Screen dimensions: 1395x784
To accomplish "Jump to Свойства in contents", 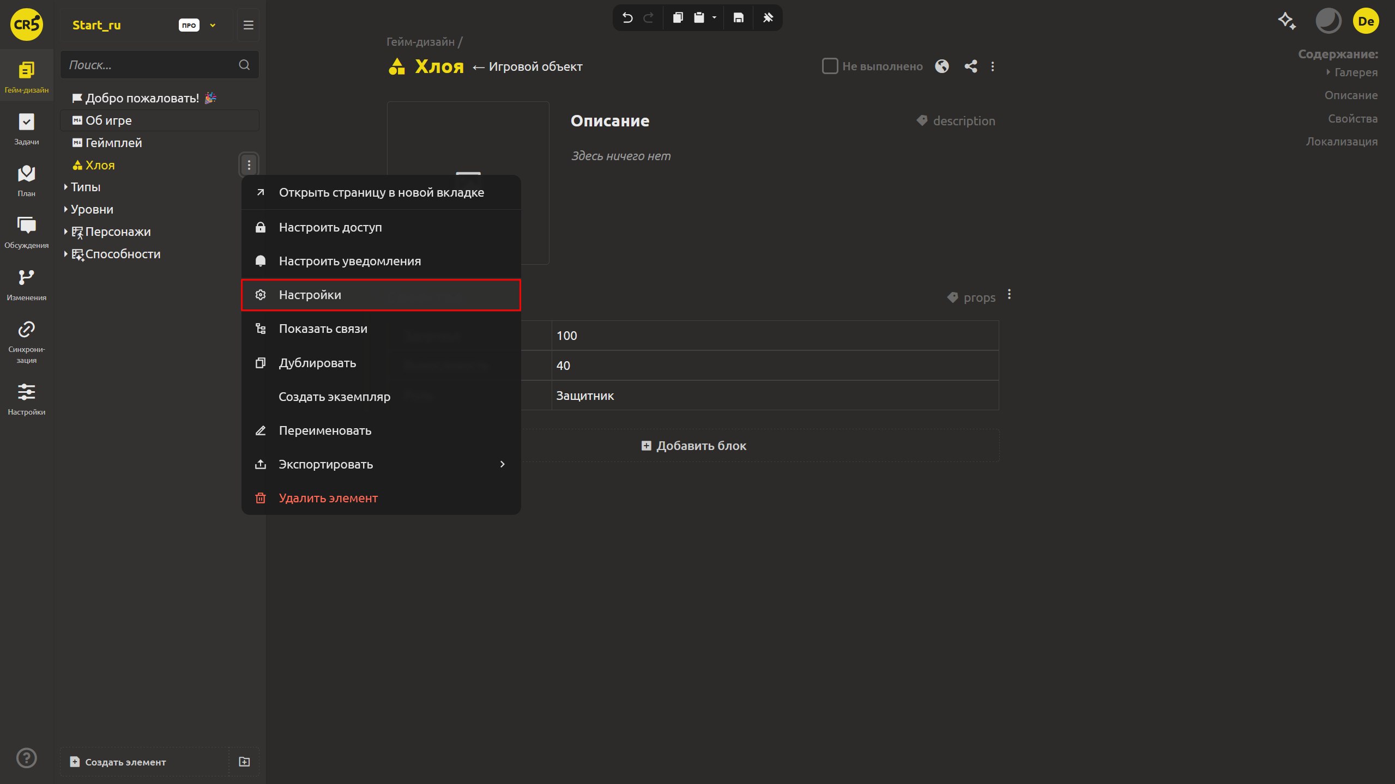I will click(x=1352, y=119).
